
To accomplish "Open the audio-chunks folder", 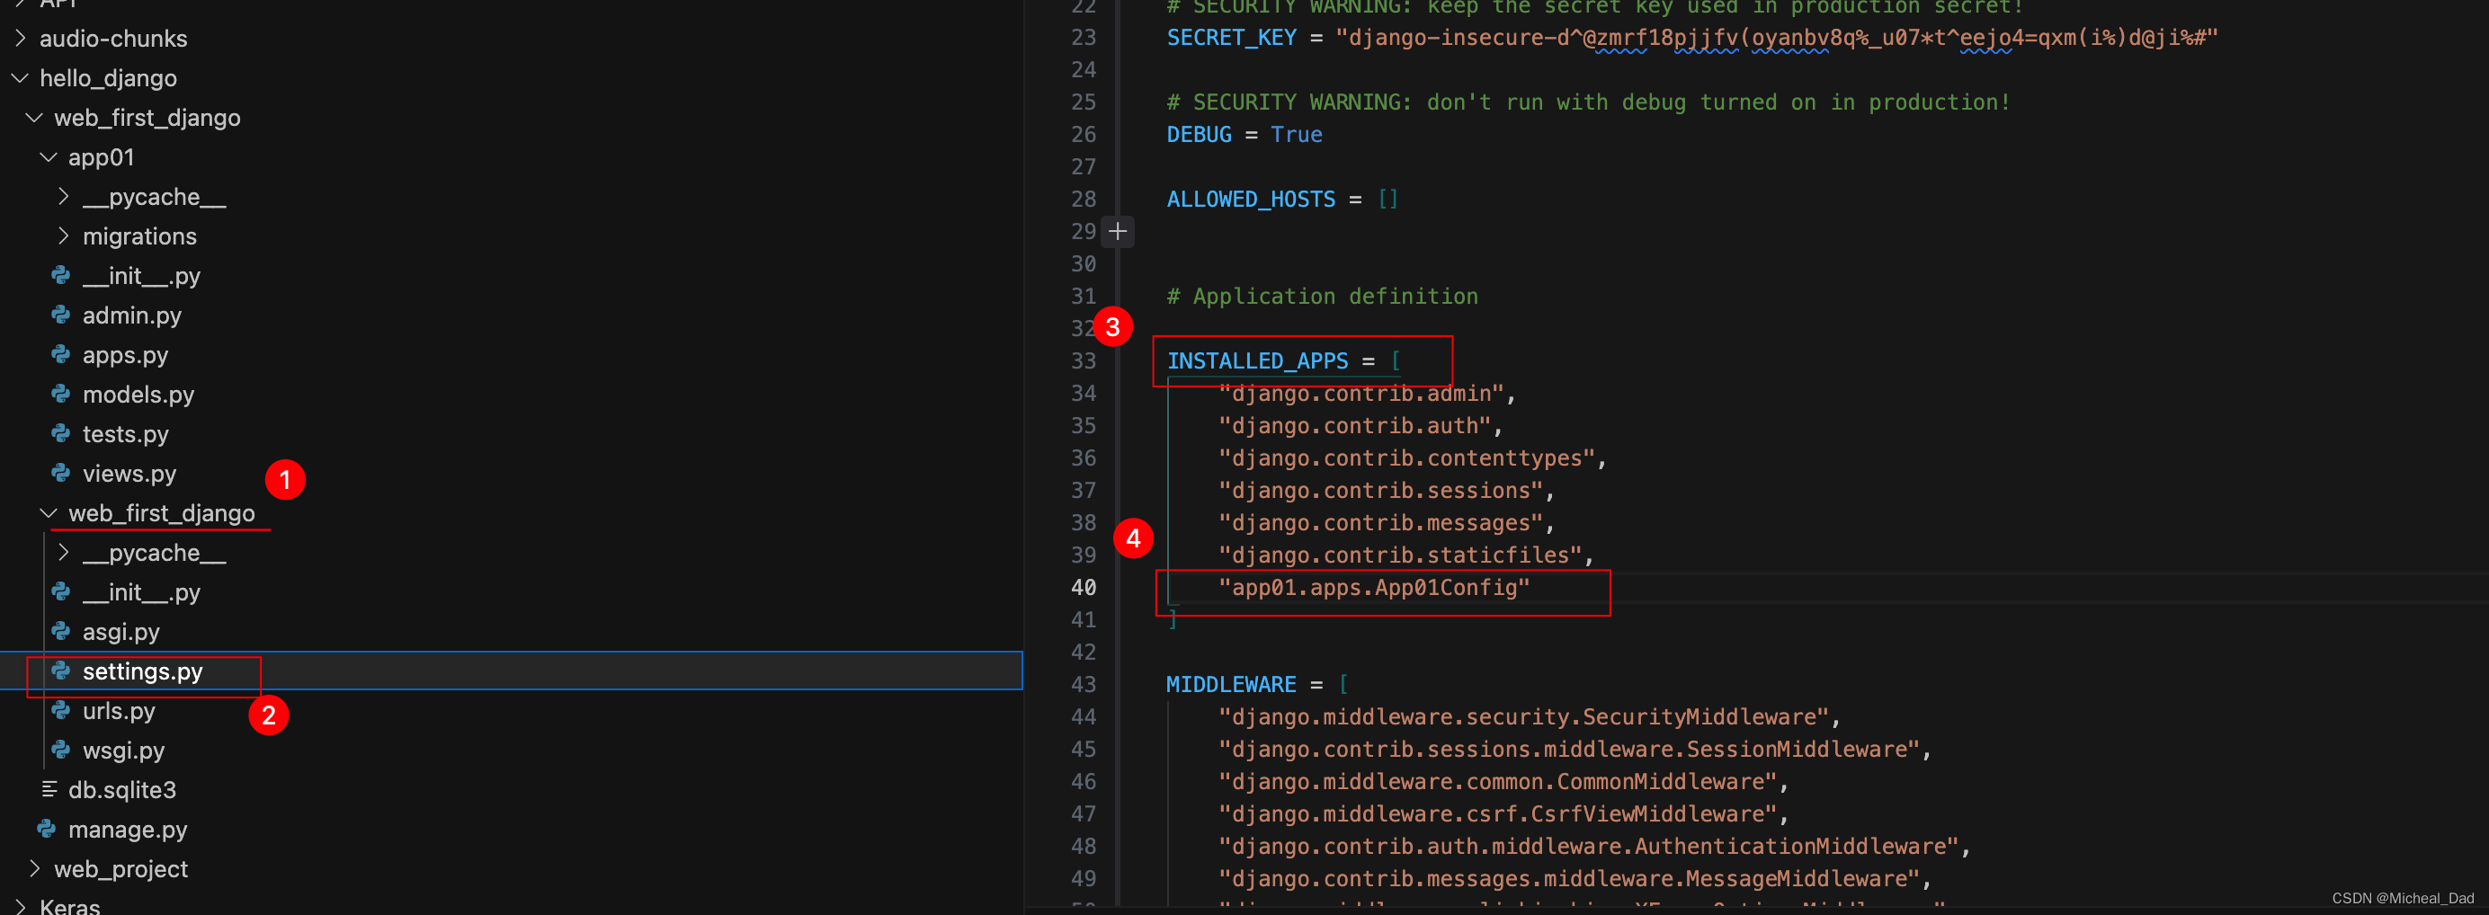I will tap(113, 38).
